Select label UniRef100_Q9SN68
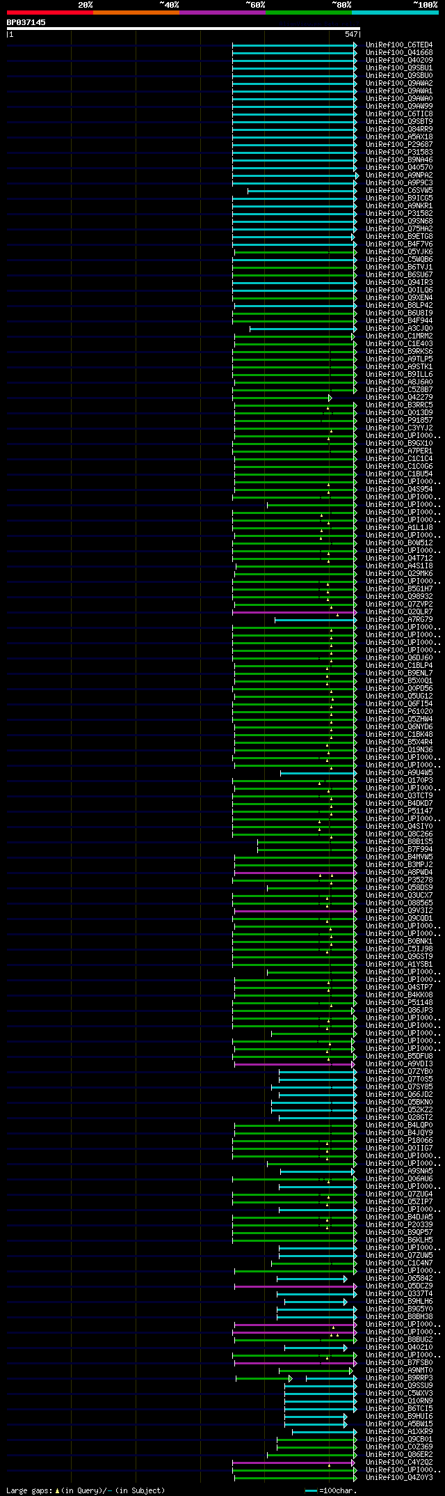The width and height of the screenshot is (445, 1496). [399, 221]
